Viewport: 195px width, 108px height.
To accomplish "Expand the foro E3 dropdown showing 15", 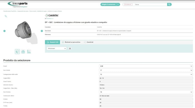I will pos(146,92).
